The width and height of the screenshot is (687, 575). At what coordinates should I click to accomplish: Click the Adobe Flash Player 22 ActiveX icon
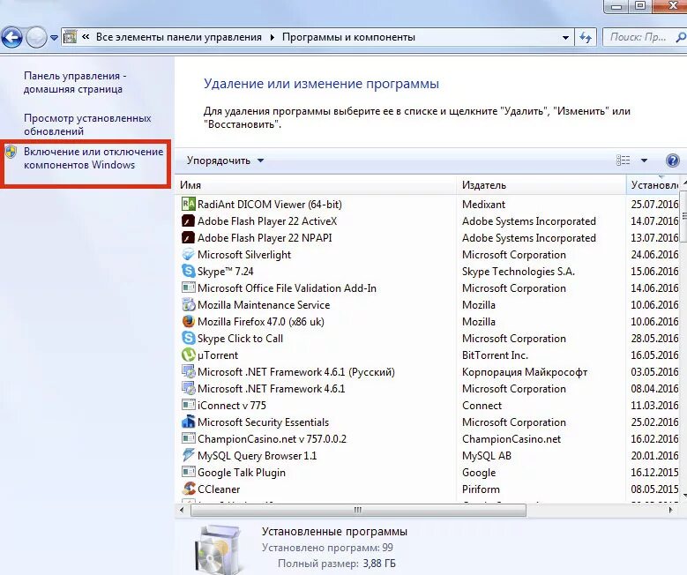click(x=189, y=220)
